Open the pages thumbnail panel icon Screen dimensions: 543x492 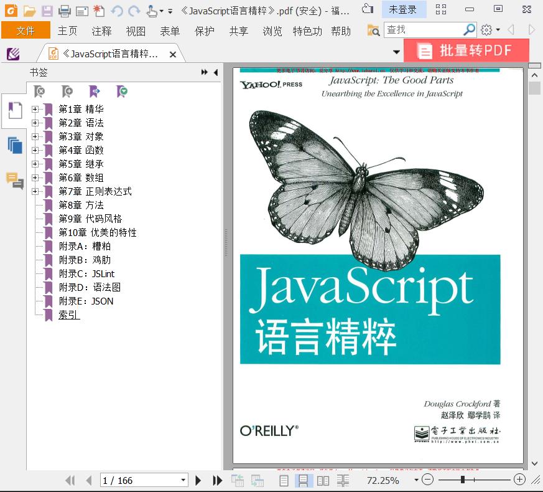[x=15, y=145]
